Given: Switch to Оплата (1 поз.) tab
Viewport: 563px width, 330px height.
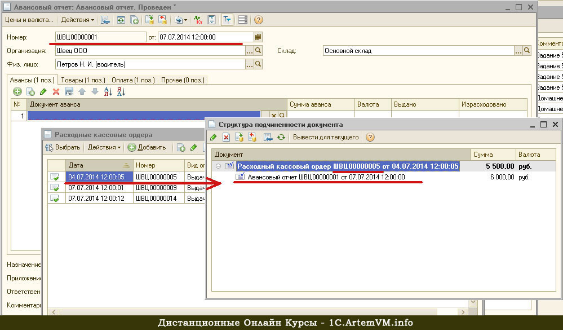Looking at the screenshot, I should [x=133, y=80].
